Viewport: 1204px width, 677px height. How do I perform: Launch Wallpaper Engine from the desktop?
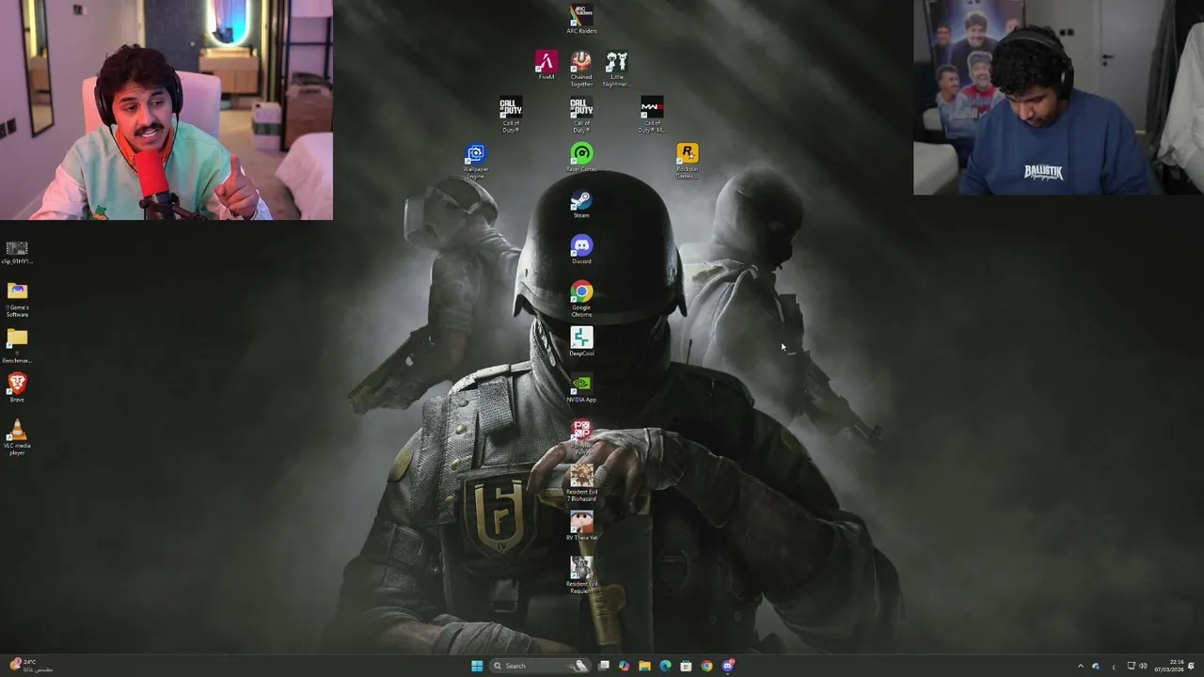point(476,161)
